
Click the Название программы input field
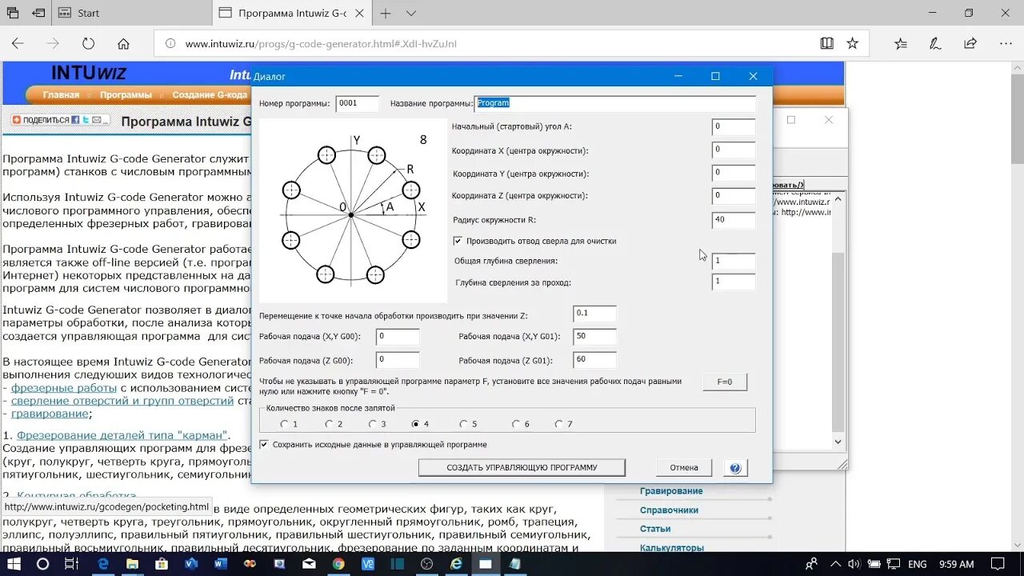(615, 103)
